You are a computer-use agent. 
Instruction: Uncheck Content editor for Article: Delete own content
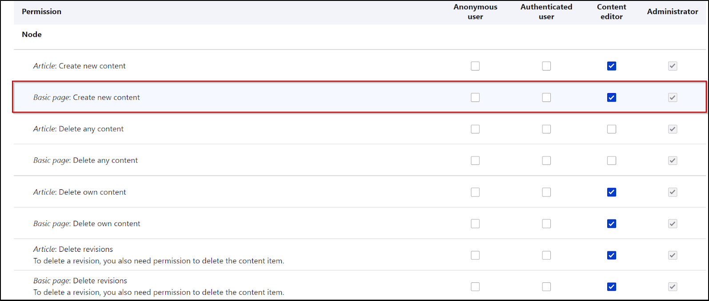[612, 192]
